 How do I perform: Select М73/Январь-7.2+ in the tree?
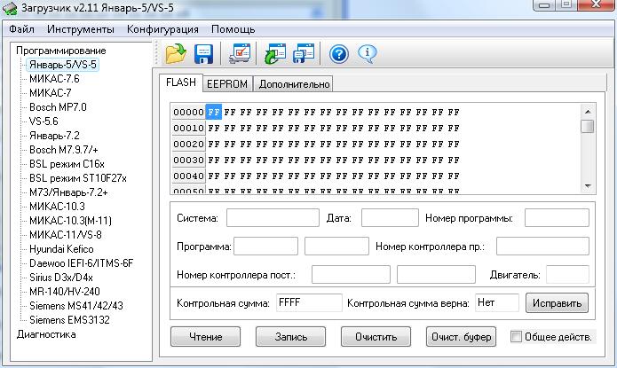(68, 192)
